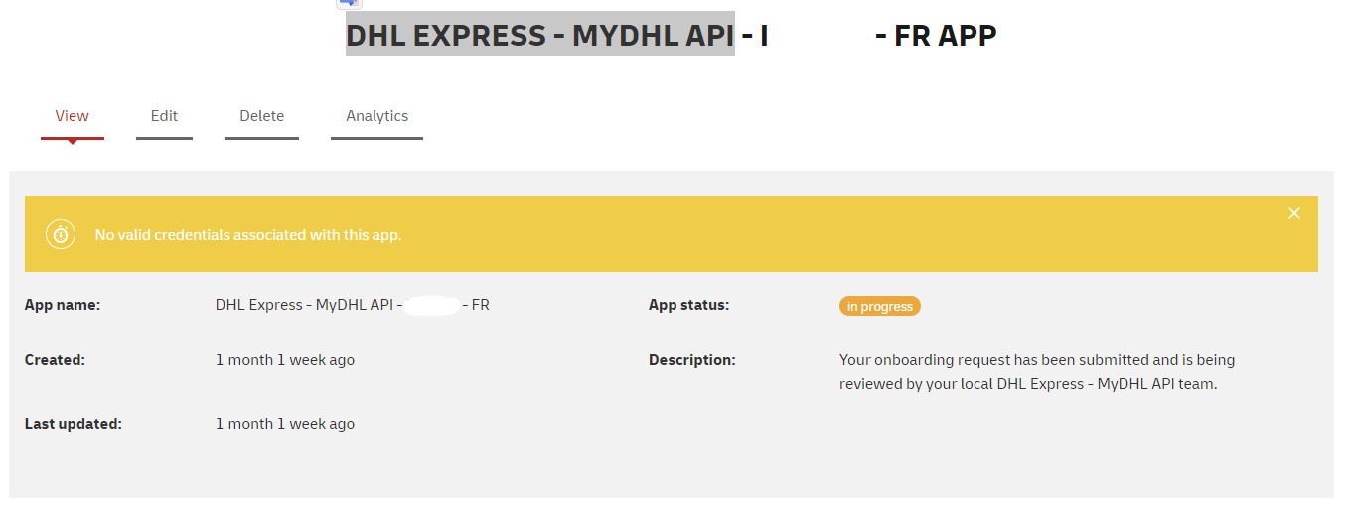Select the Delete tab
Viewport: 1350px width, 509px height.
click(x=261, y=116)
